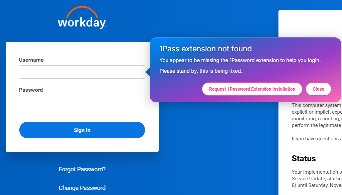
Task: Request 1Password Extension installation
Action: point(252,89)
